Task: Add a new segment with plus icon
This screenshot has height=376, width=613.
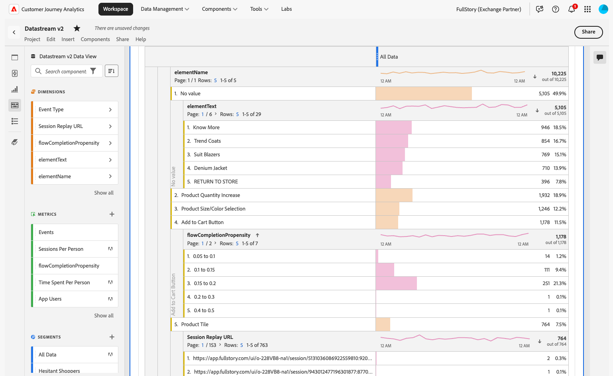Action: point(112,337)
